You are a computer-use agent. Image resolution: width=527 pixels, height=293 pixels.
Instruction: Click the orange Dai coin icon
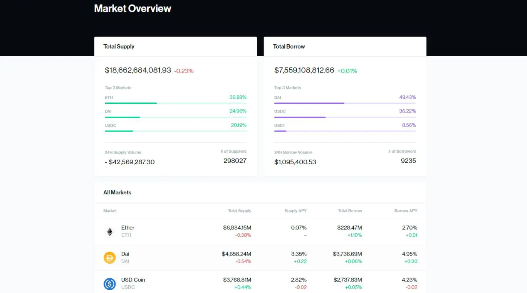[110, 258]
